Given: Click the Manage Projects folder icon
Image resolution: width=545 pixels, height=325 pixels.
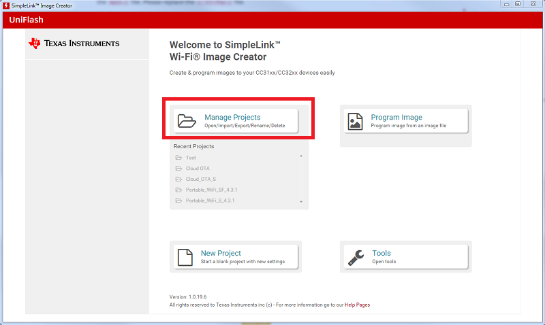Looking at the screenshot, I should coord(186,121).
